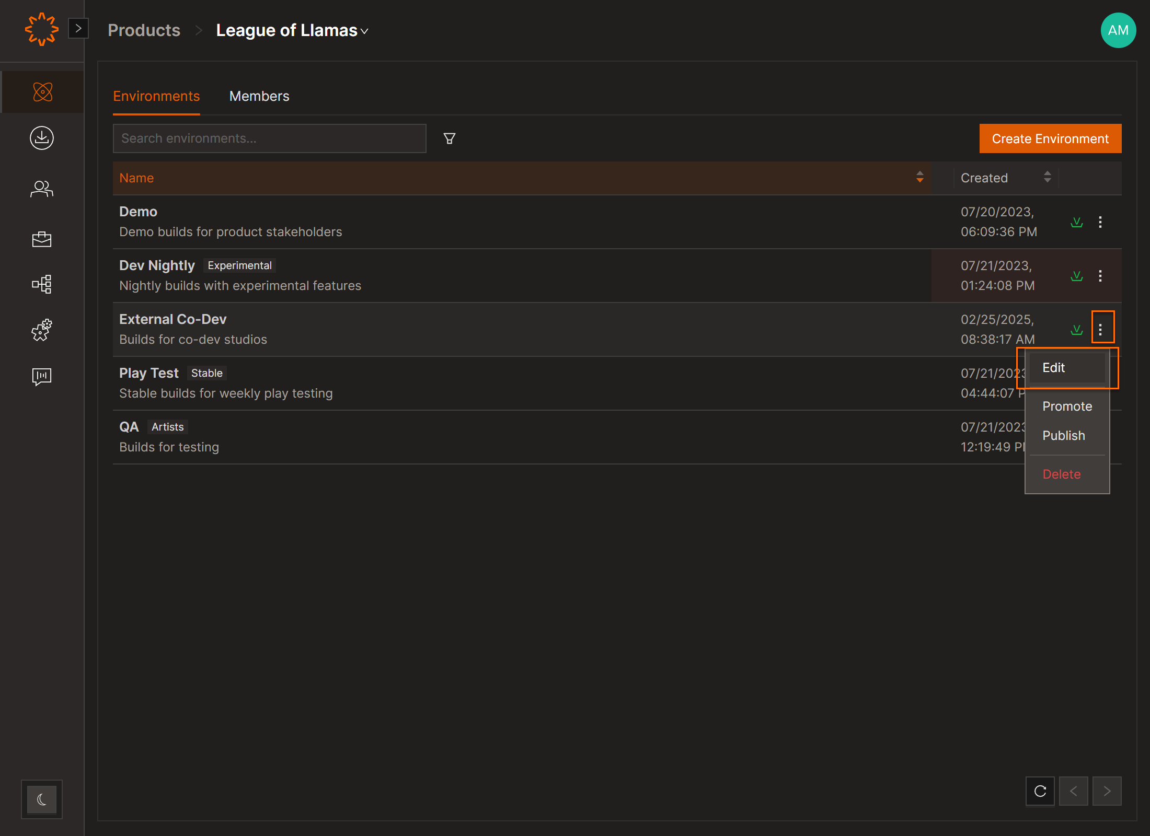Screen dimensions: 1150x836
Task: Focus the Search environments input field
Action: pos(269,138)
